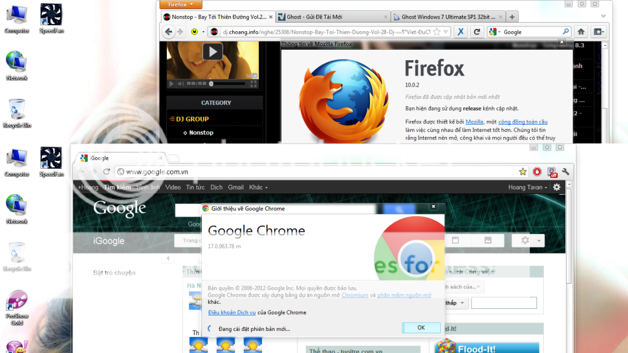
Task: Open the Mozilla link in Firefox dialog
Action: click(474, 122)
